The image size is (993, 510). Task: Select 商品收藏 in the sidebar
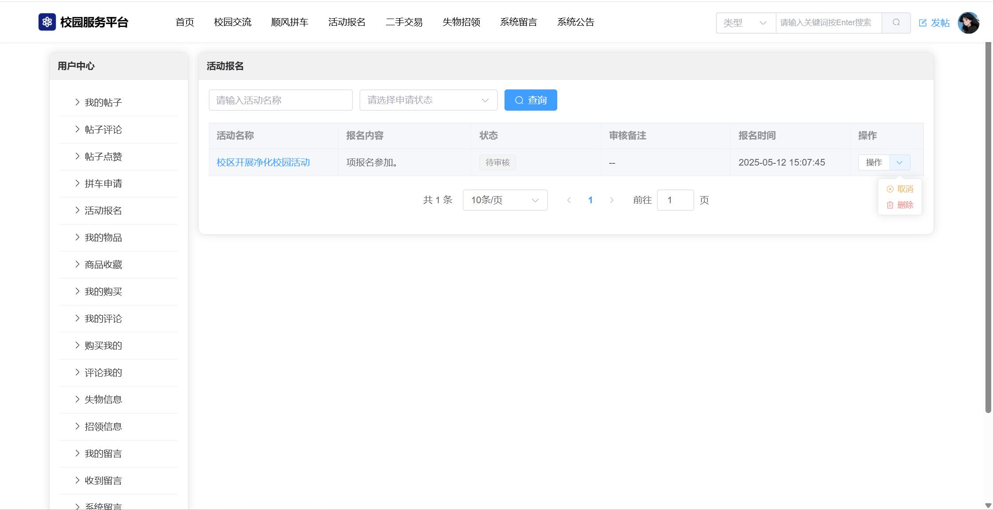(x=103, y=265)
